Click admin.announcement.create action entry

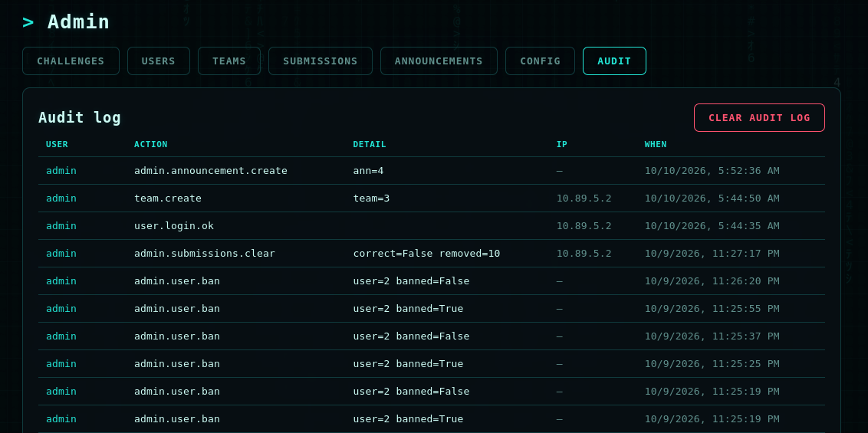[x=211, y=170]
